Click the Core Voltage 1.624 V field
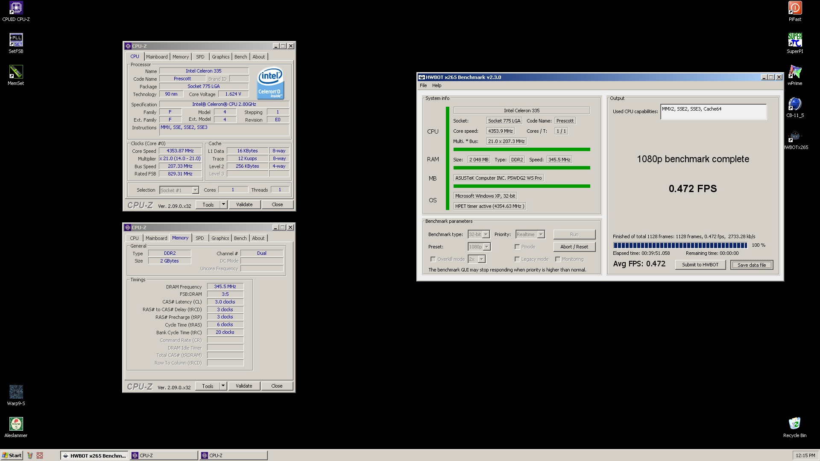The image size is (820, 461). (233, 94)
